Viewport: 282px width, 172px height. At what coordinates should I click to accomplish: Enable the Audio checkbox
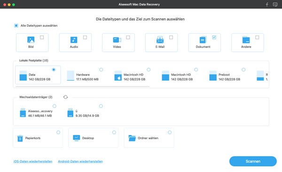tap(85, 37)
